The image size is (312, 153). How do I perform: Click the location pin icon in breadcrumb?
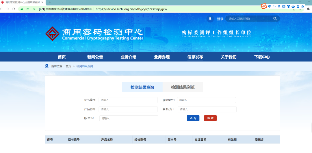(x=47, y=66)
